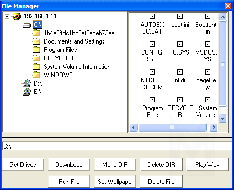
Task: Collapse the C:\ drive node
Action: [17, 25]
